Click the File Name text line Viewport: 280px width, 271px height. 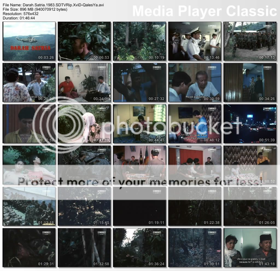click(x=53, y=5)
